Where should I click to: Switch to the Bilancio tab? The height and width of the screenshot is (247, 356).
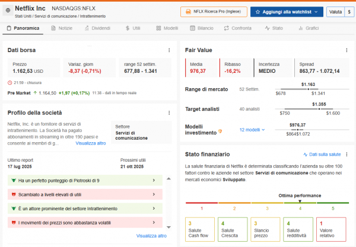tap(202, 28)
